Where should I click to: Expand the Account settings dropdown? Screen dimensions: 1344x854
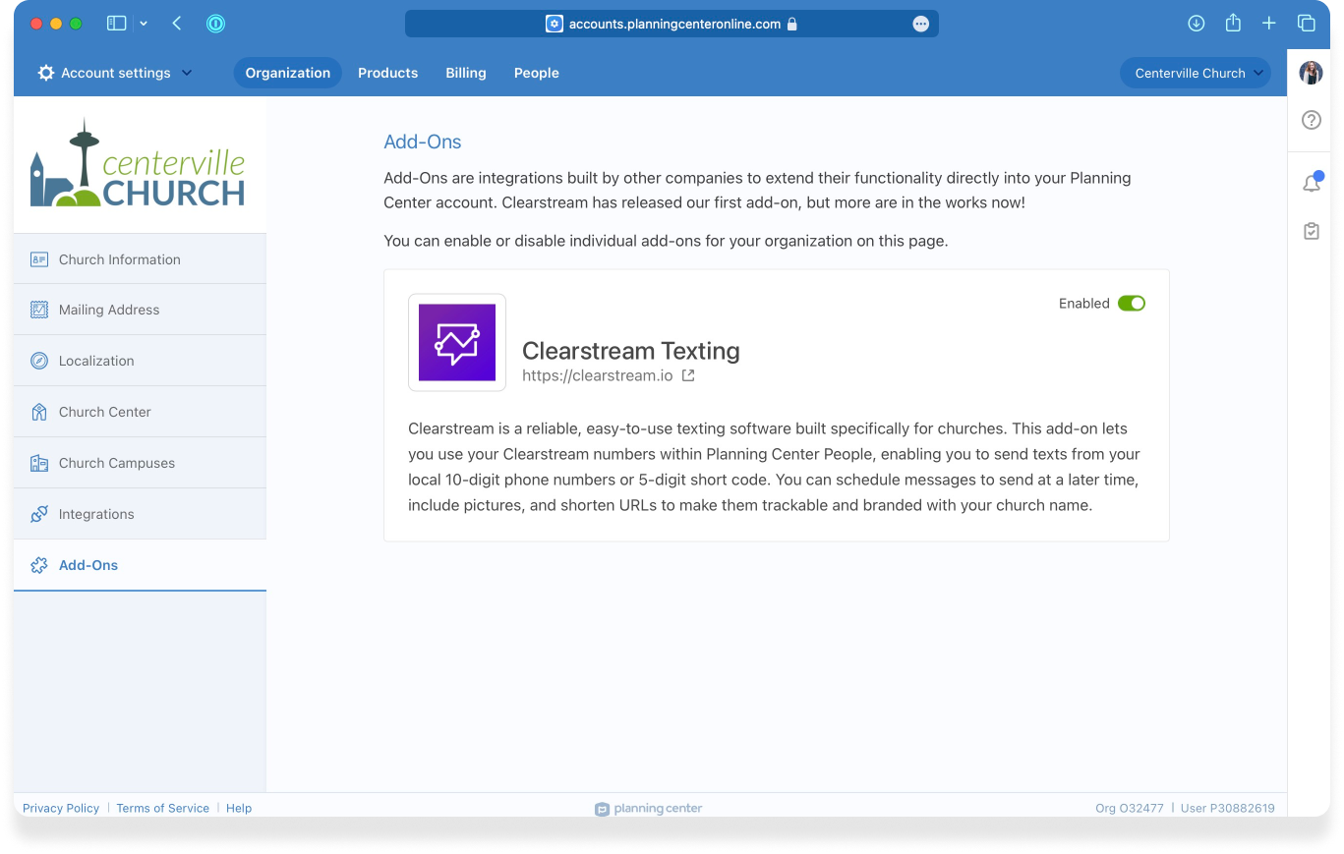pyautogui.click(x=115, y=73)
